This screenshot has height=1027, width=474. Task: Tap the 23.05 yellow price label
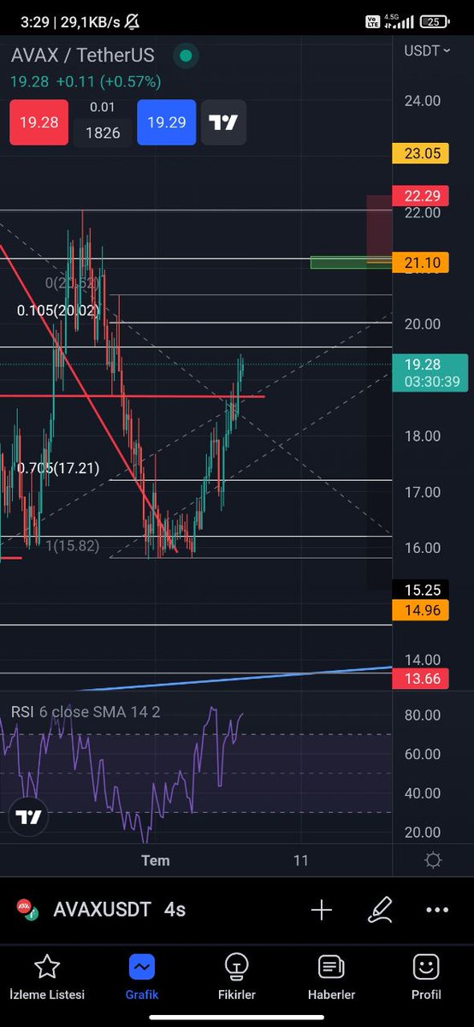click(x=422, y=154)
